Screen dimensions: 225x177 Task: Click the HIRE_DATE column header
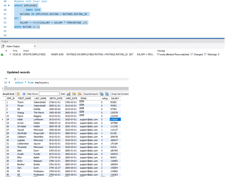pyautogui.click(x=71, y=98)
